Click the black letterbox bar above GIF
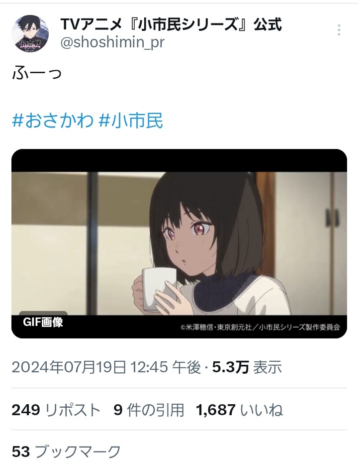The height and width of the screenshot is (468, 358). [x=179, y=160]
